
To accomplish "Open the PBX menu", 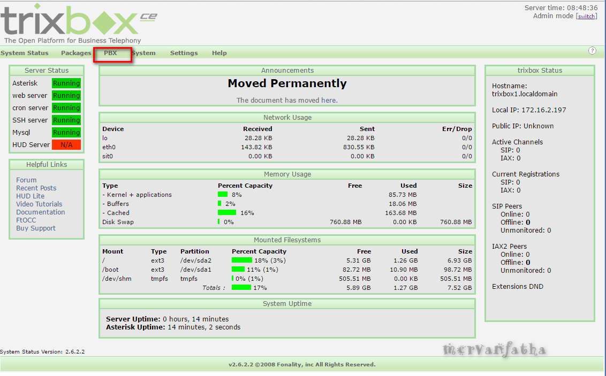I will click(x=111, y=53).
